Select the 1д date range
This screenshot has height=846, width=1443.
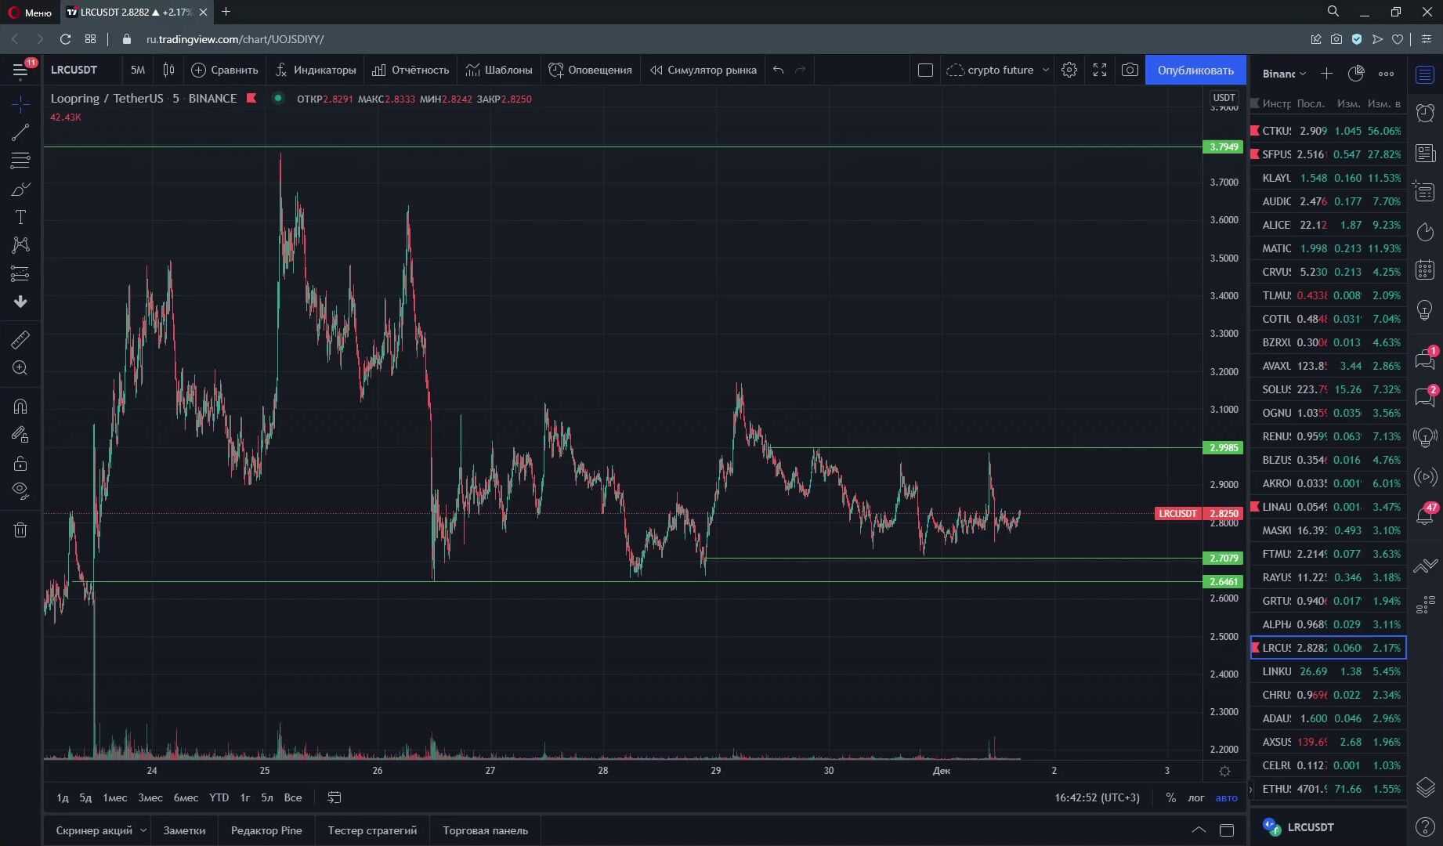click(x=63, y=797)
